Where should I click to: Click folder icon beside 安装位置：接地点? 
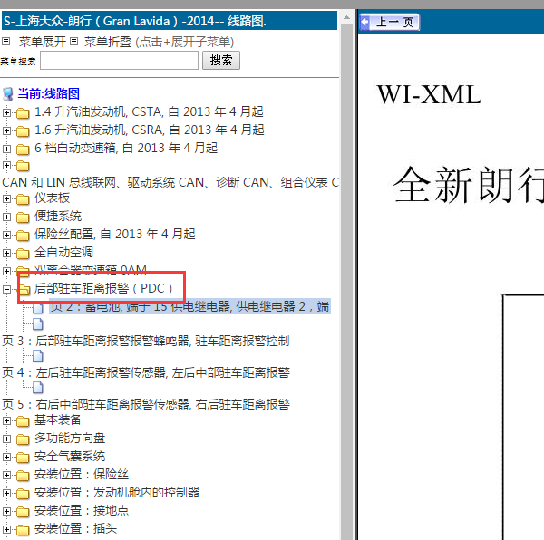(x=23, y=512)
